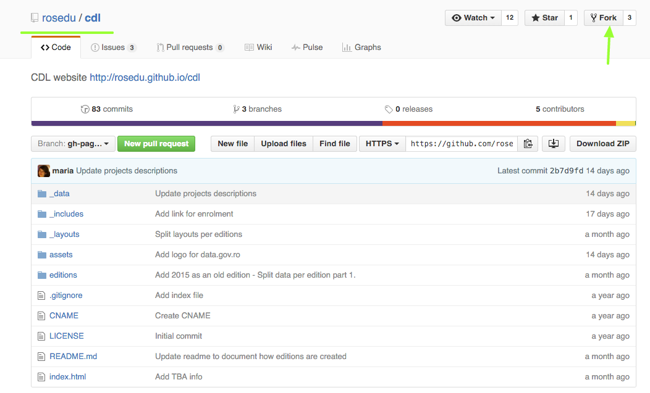Click the New file button

click(232, 144)
